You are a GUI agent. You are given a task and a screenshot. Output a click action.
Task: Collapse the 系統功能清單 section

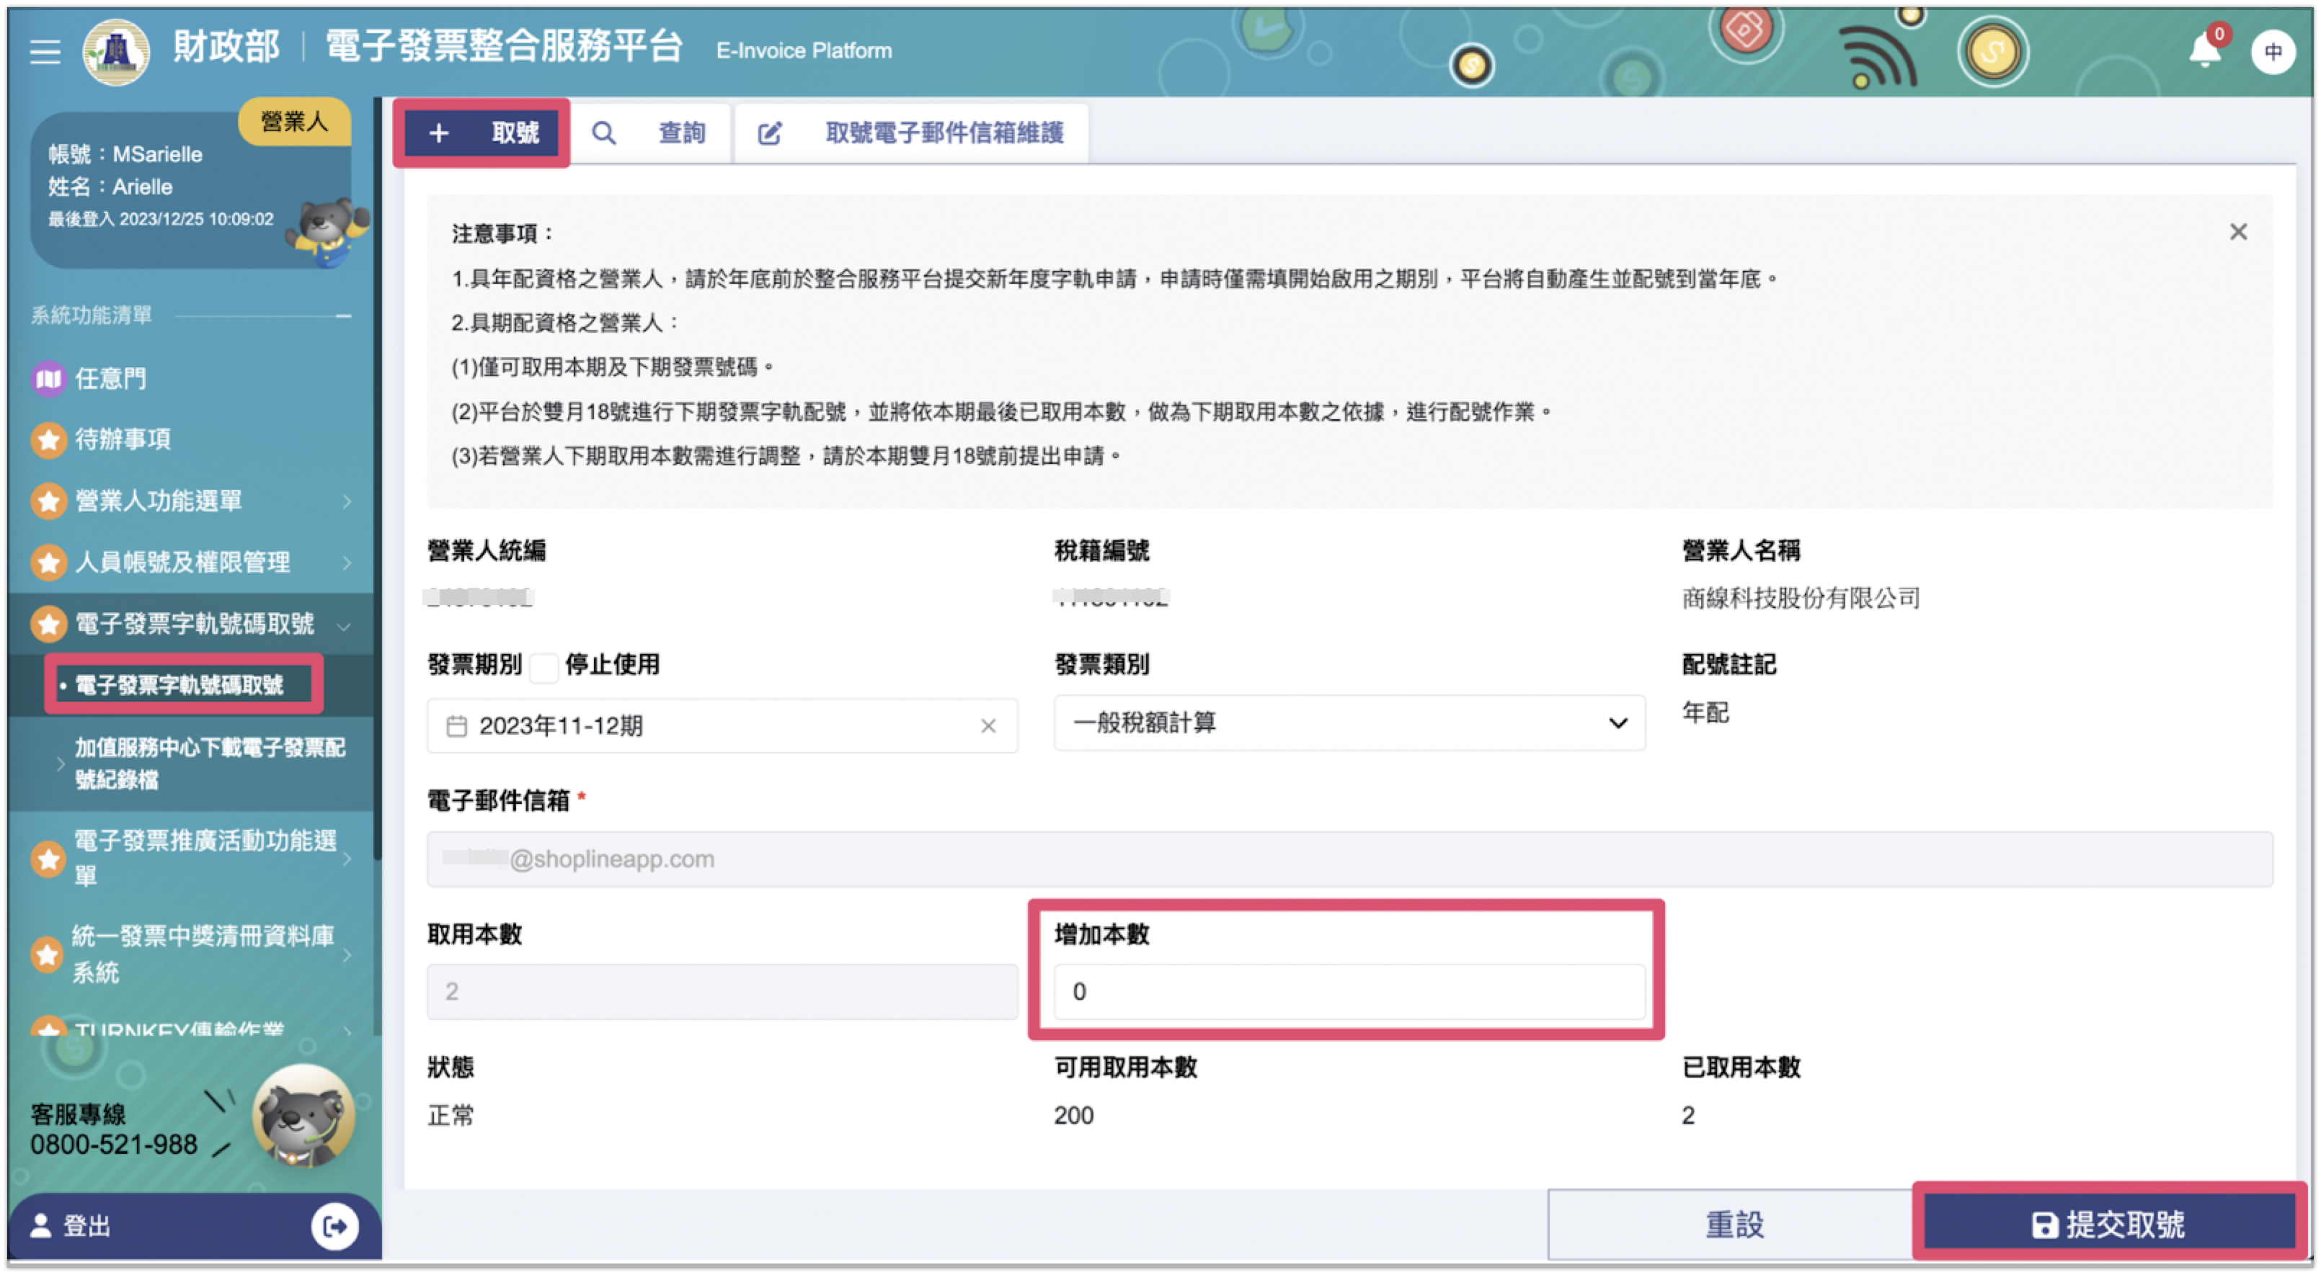[343, 316]
